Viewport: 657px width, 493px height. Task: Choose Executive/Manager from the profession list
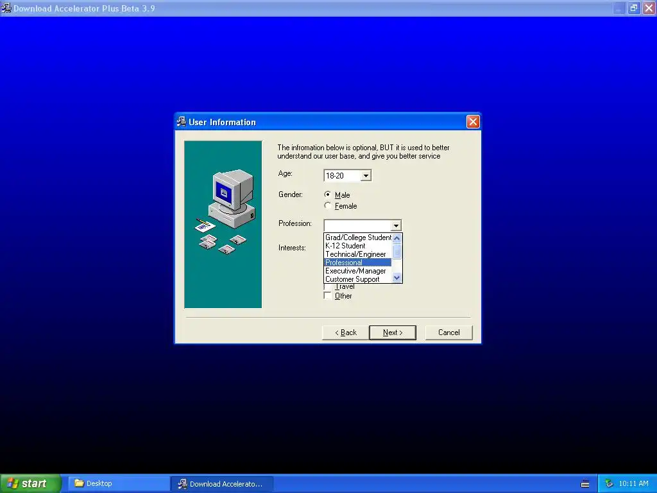coord(358,271)
